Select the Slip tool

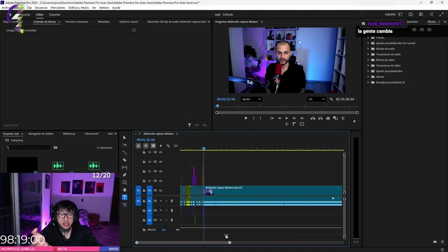tap(125, 167)
